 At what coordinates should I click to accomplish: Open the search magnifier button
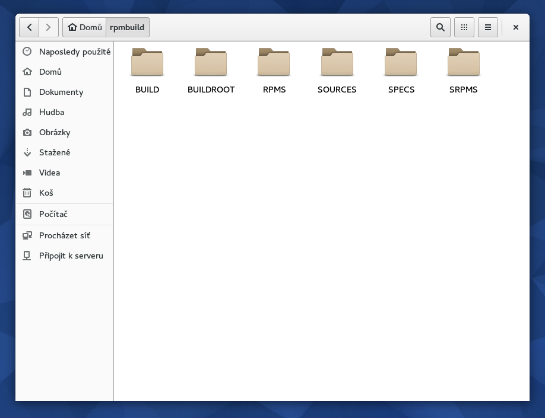[440, 27]
